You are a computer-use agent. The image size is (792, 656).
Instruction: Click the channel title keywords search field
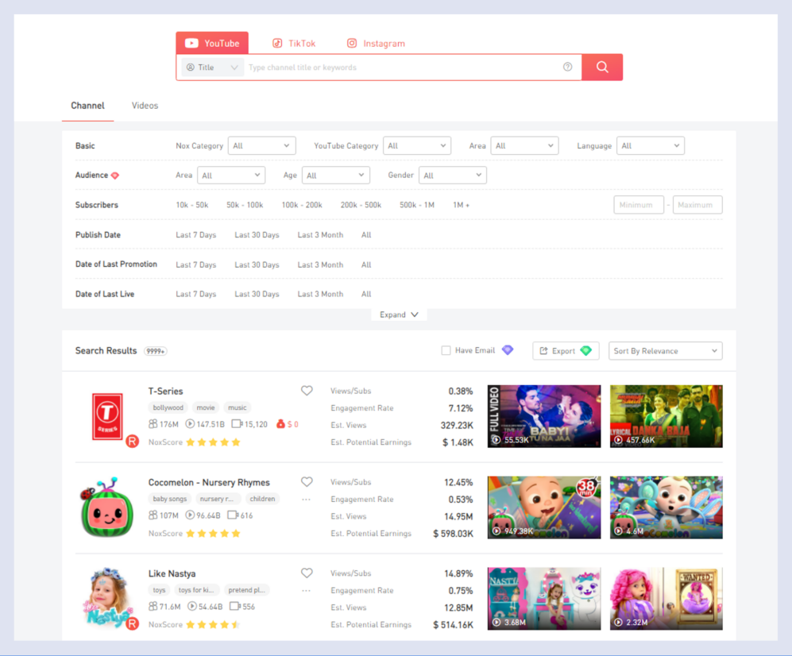point(403,68)
